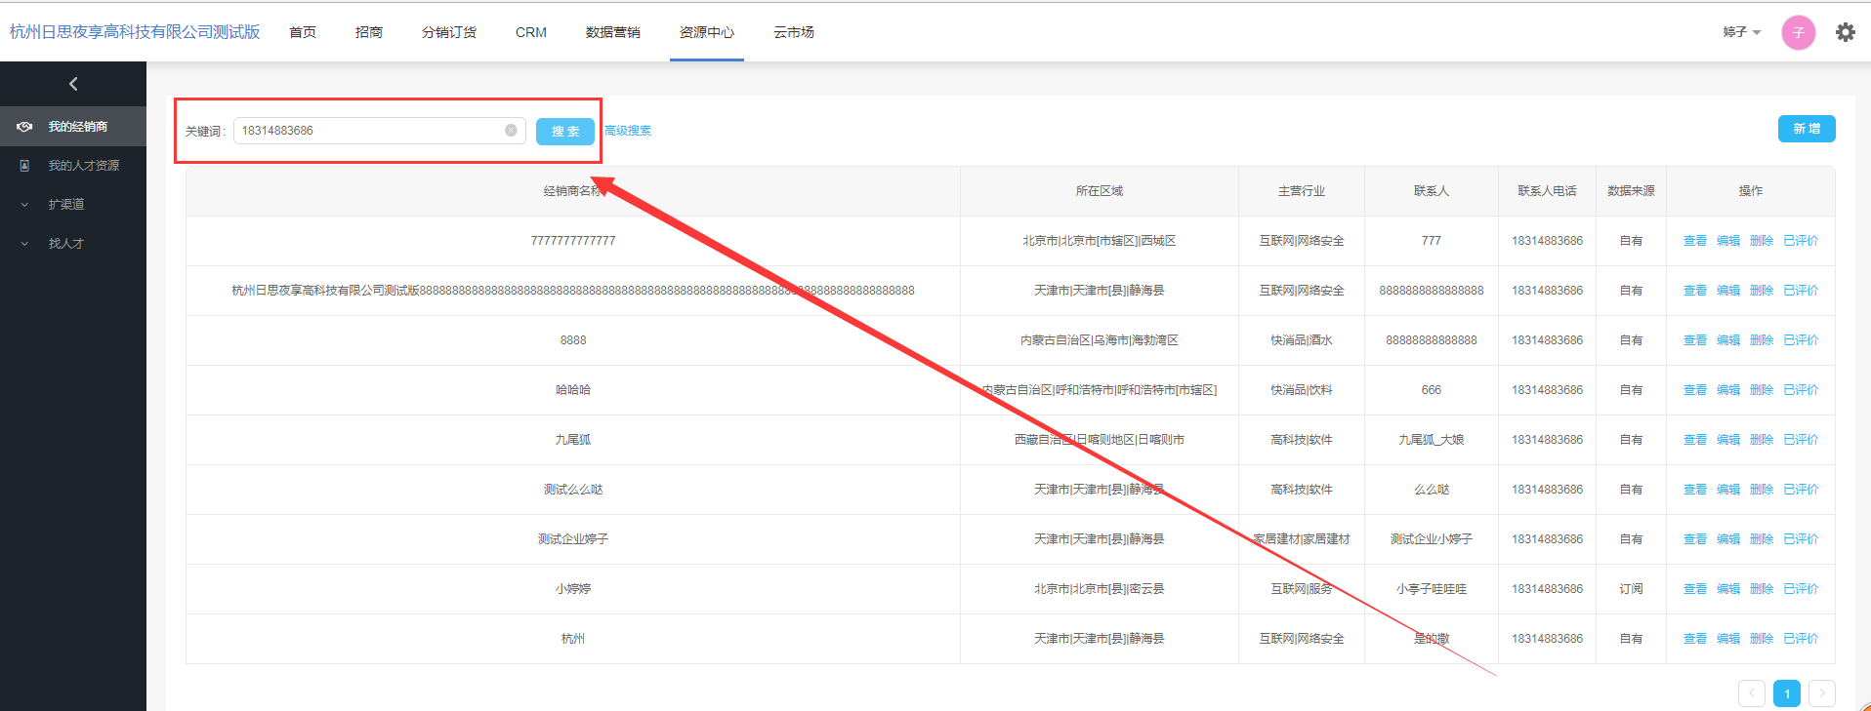Go to the previous page arrow

[x=1751, y=693]
